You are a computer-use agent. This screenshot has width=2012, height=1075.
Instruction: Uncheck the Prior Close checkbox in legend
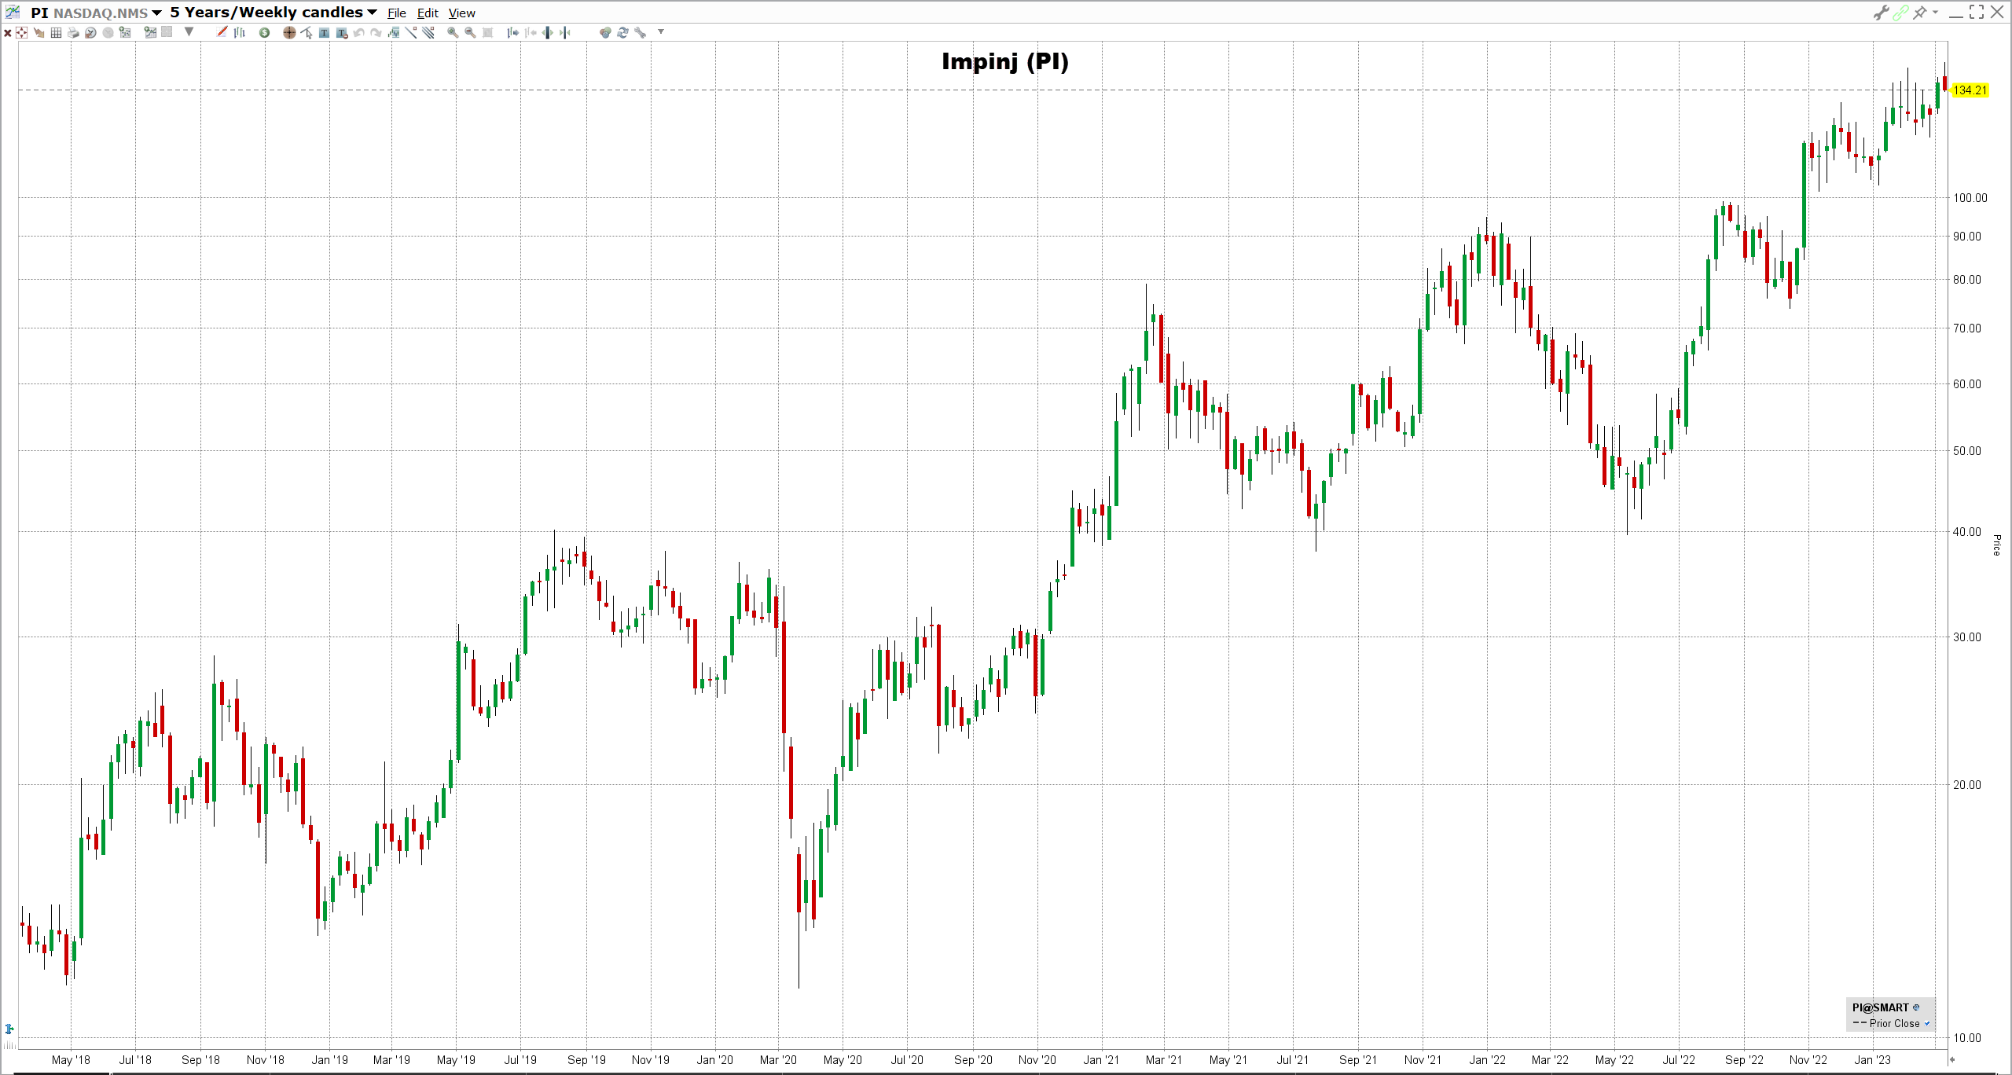(1927, 1023)
